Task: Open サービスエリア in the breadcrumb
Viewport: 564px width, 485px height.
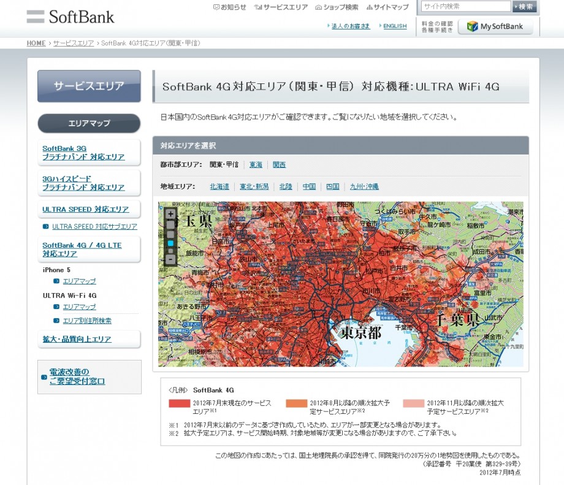Action: [74, 43]
